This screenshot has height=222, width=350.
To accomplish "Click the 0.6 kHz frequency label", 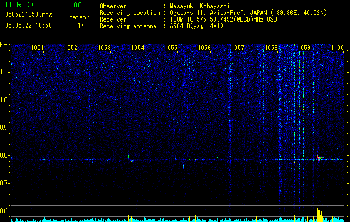I will click(4, 211).
